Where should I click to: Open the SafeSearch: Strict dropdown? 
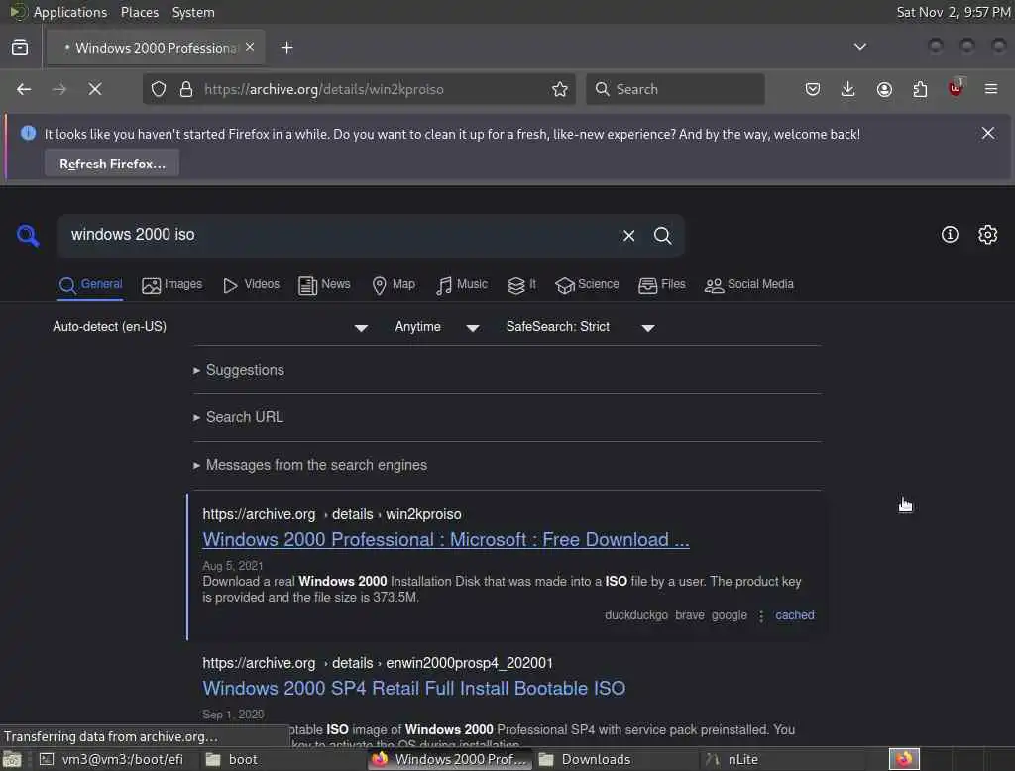point(580,327)
